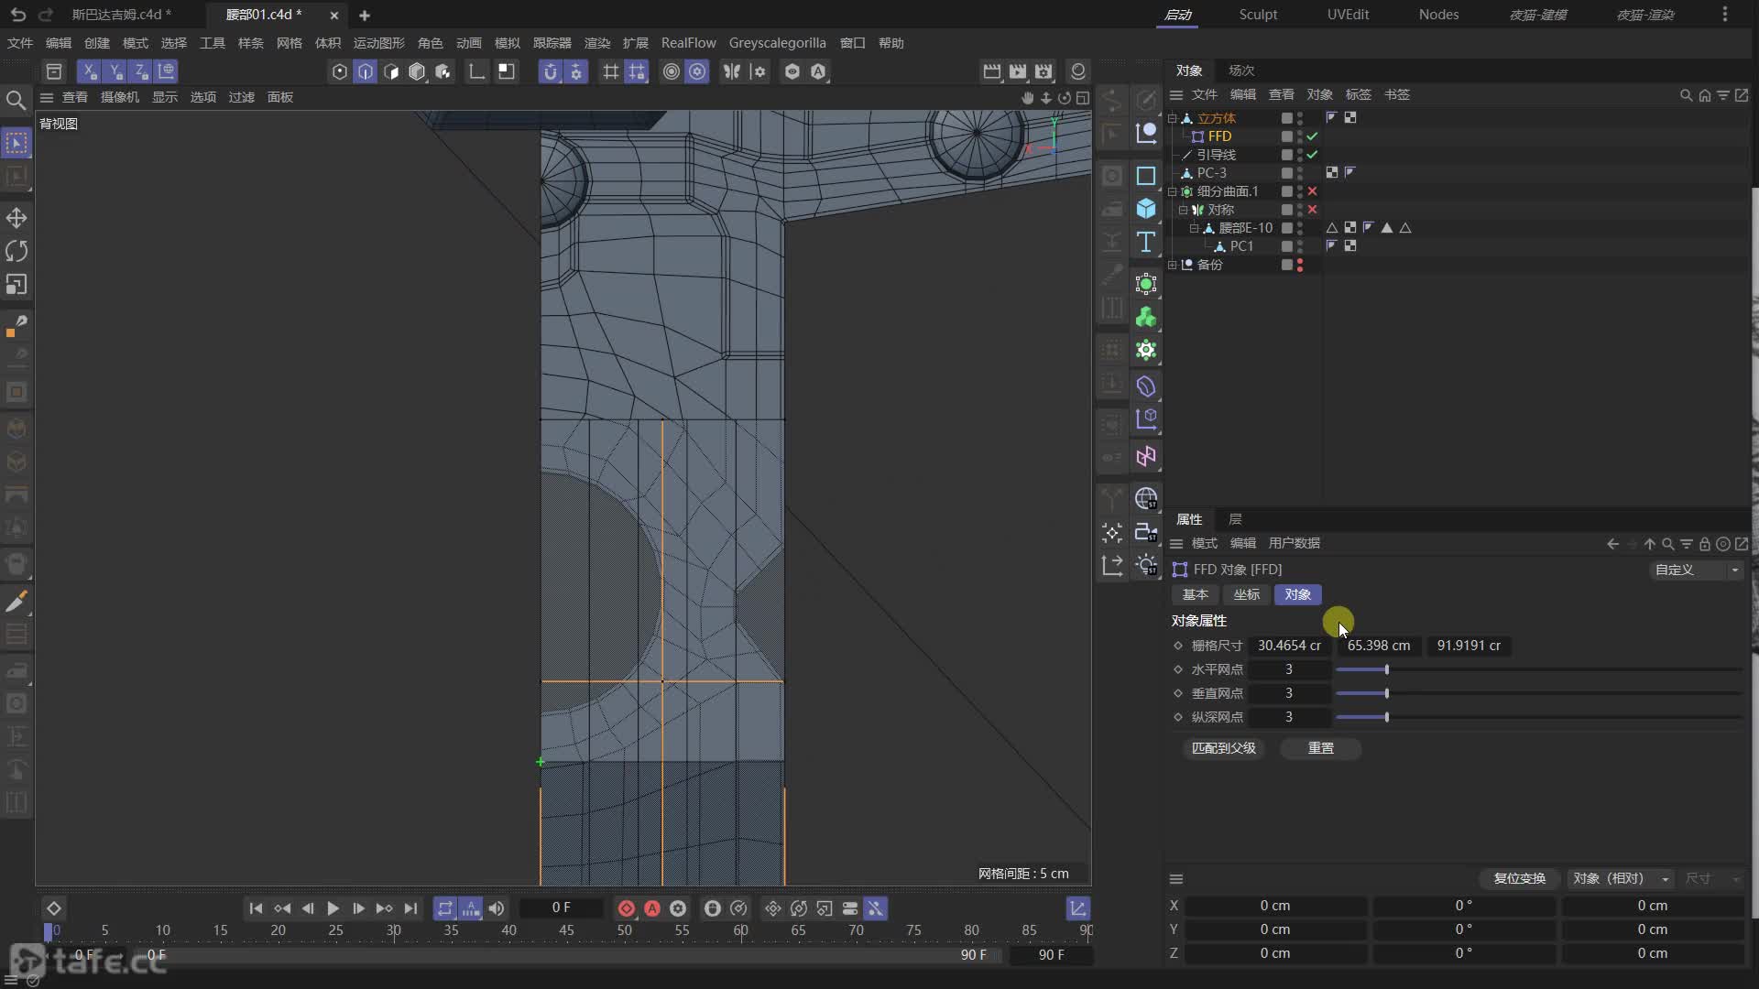Open the 网格 menu
Viewport: 1759px width, 989px height.
coord(289,43)
